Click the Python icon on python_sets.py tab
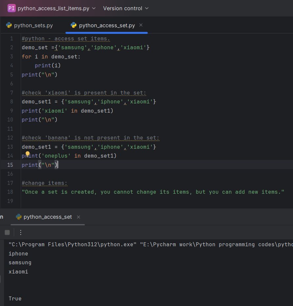This screenshot has height=306, width=293. coord(9,26)
